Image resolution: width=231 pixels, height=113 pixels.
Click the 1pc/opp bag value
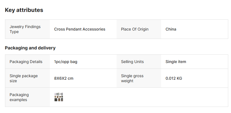[66, 62]
